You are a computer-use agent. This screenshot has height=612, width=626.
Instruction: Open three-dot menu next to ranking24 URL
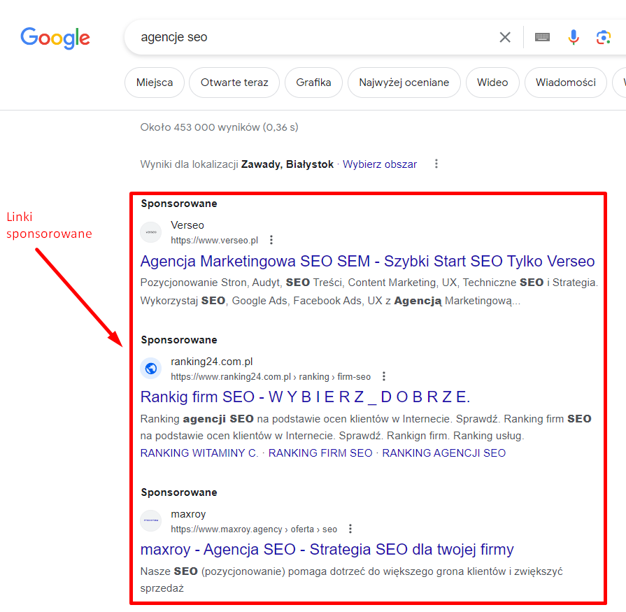point(384,376)
